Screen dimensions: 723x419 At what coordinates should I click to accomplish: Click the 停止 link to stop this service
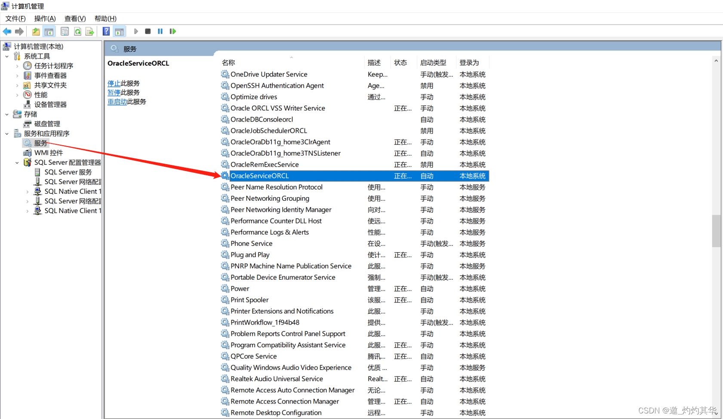coord(114,83)
